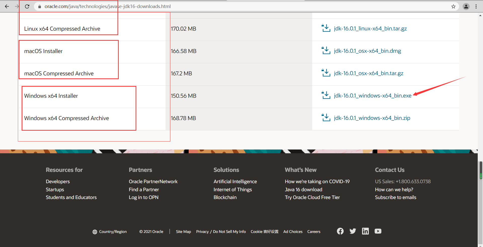Download jdk-16.0.1_windows-x64_bin.exe

pos(373,96)
